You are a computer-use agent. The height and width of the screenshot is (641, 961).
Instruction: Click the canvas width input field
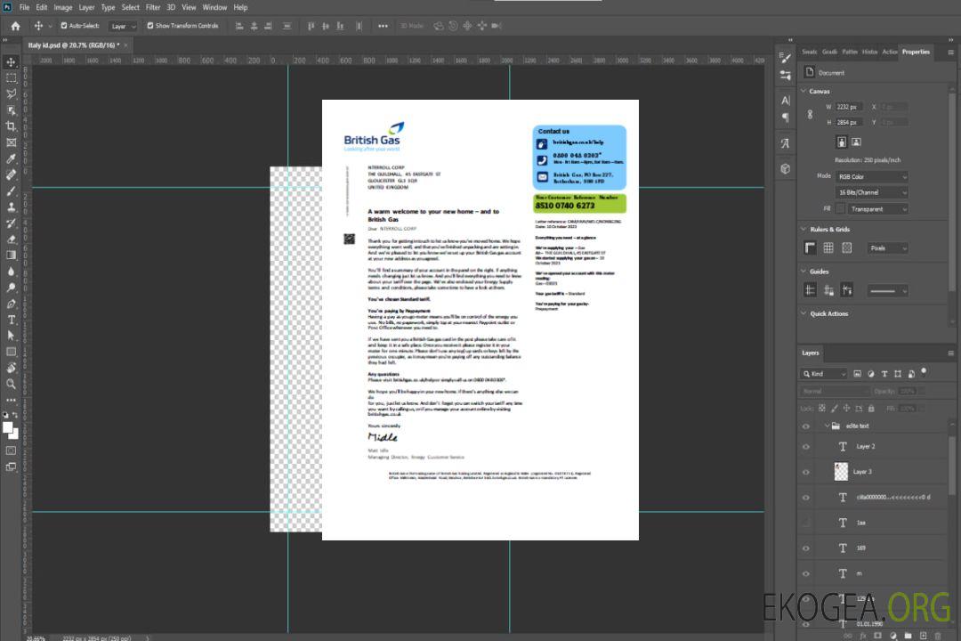(849, 107)
